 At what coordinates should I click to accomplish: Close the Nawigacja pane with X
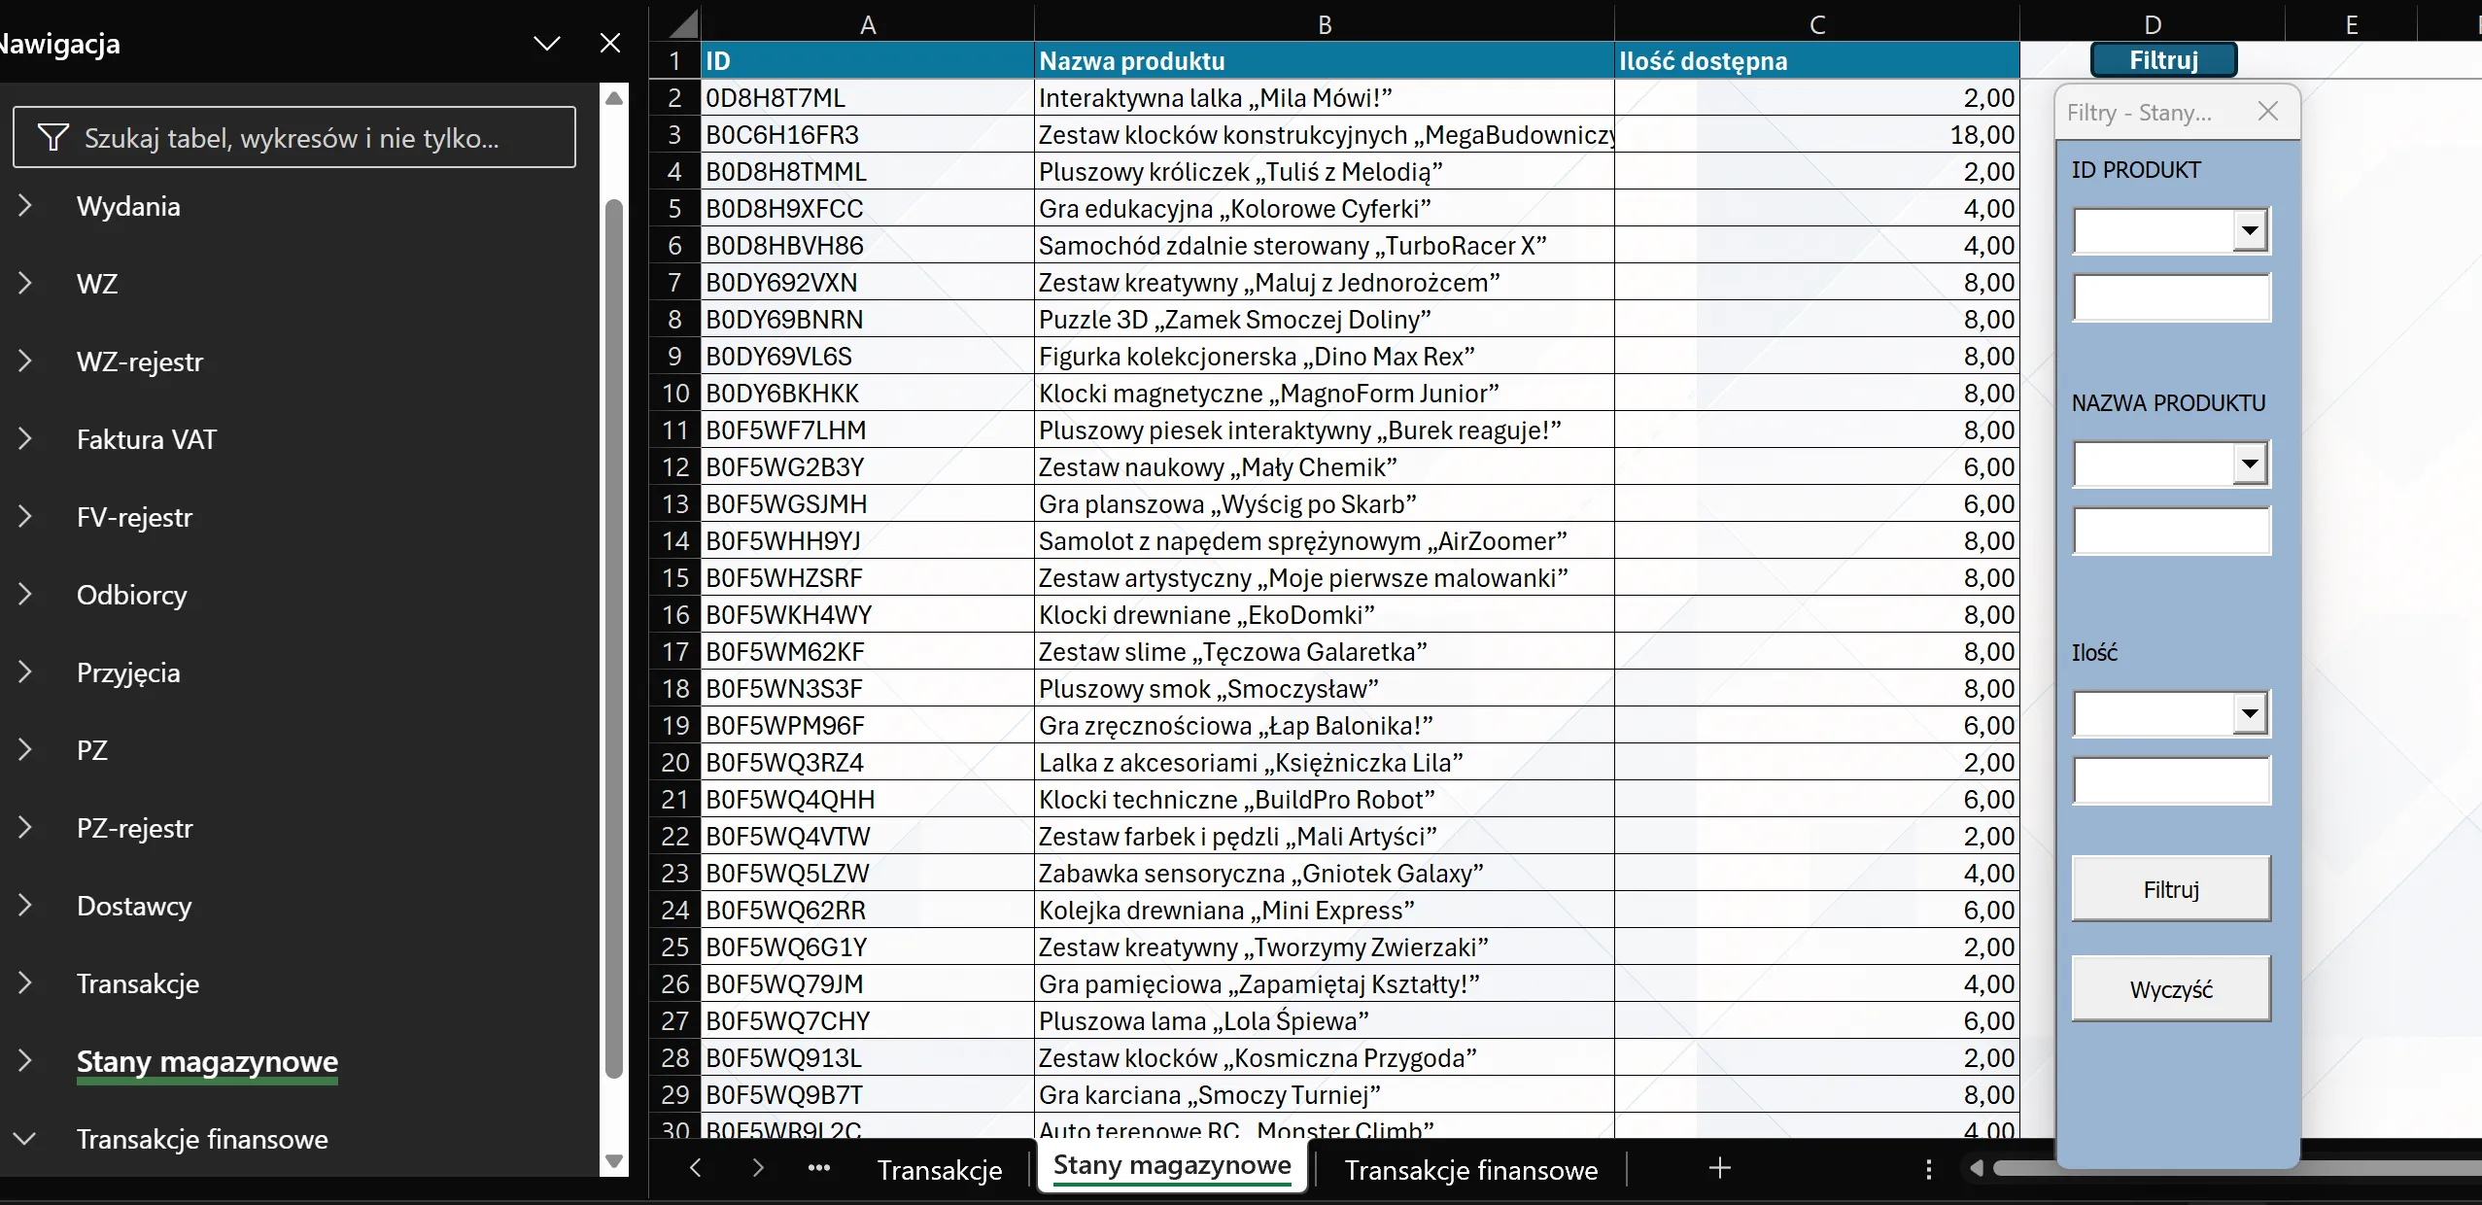pos(610,43)
